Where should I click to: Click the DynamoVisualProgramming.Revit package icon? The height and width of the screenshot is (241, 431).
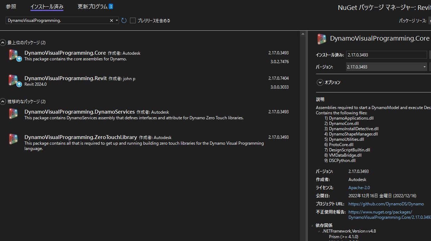pos(13,81)
